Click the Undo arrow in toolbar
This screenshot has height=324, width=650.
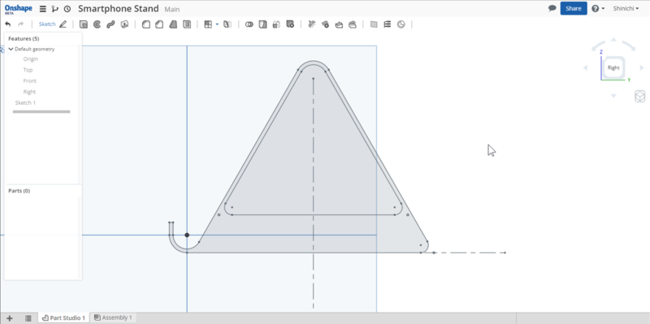[8, 24]
